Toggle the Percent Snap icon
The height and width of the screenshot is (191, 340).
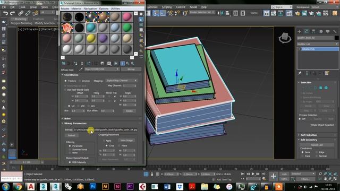pyautogui.click(x=170, y=13)
